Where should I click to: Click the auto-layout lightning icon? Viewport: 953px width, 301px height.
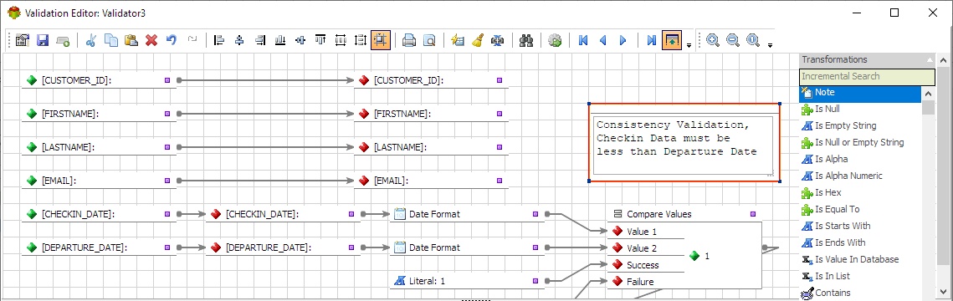pos(458,41)
